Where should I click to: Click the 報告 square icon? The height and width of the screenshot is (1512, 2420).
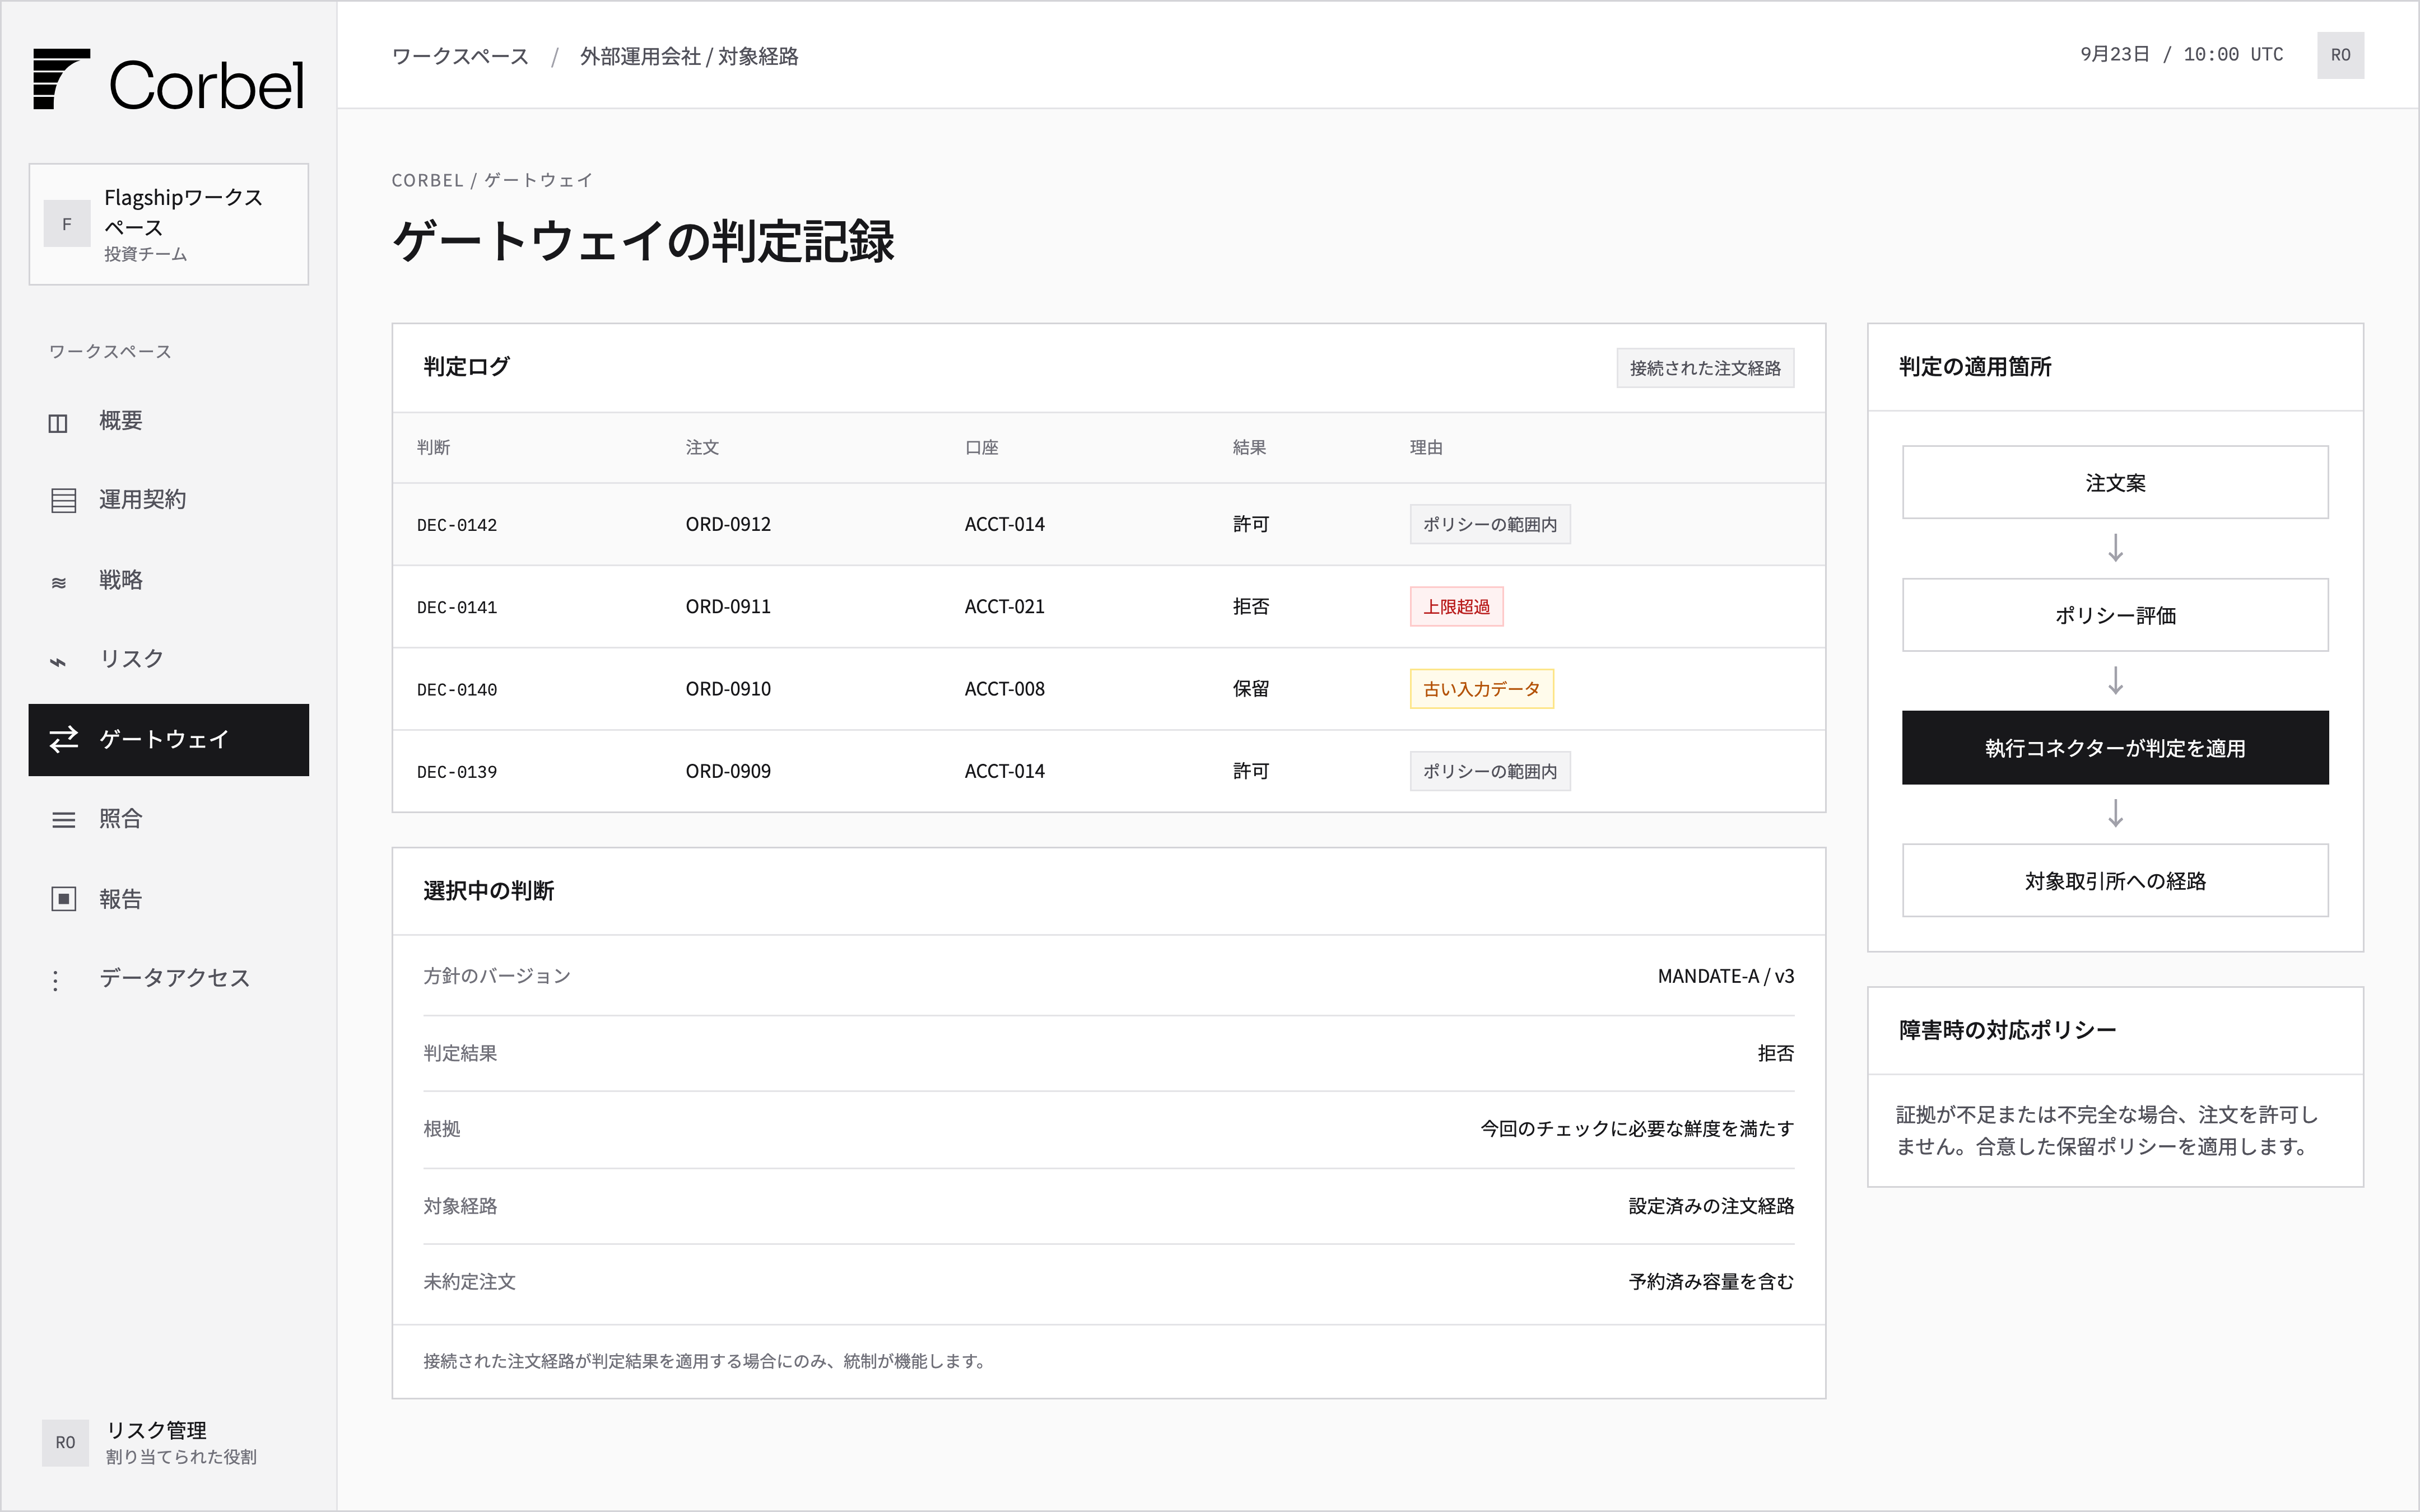click(x=63, y=899)
